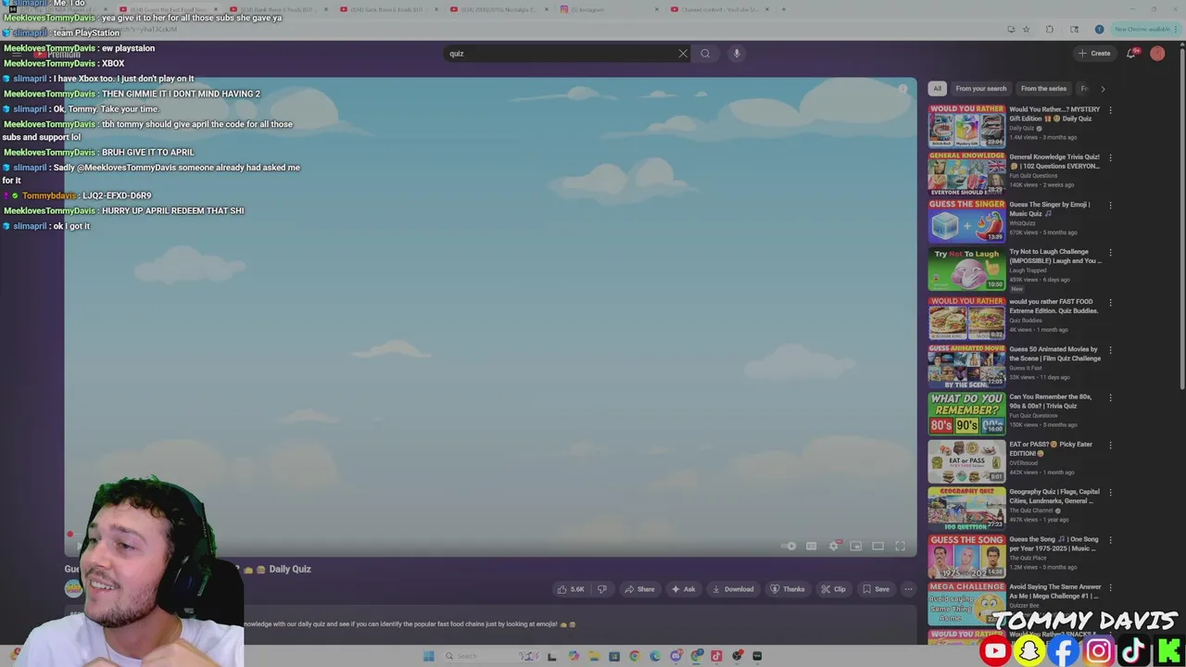Toggle autoplay in the video player
Viewport: 1186px width, 667px height.
[x=789, y=546]
